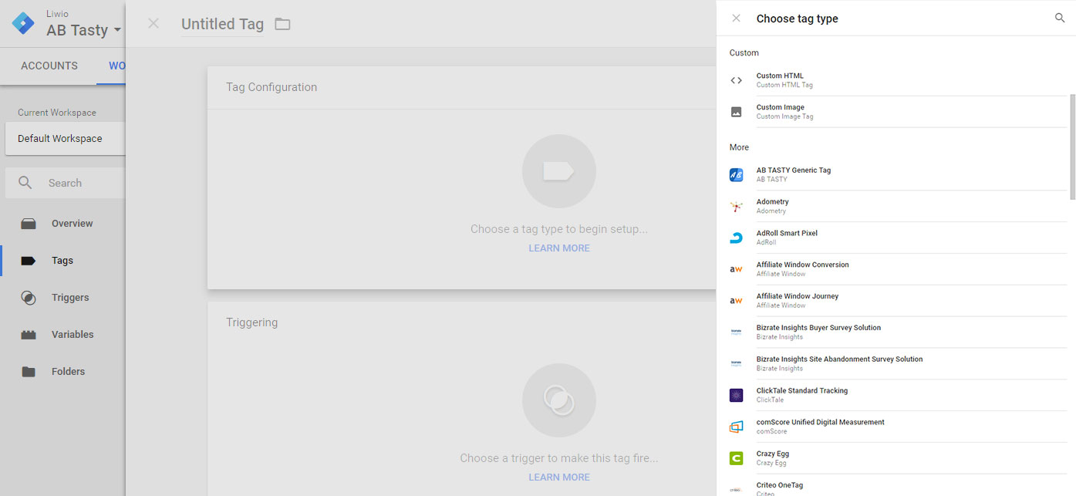Select the Custom Image tag type
The height and width of the screenshot is (496, 1076).
pos(898,112)
